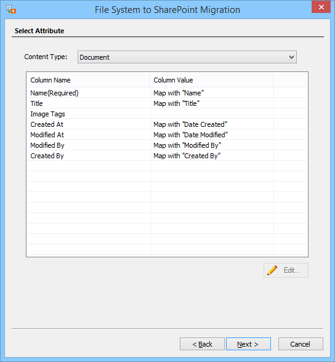Viewport: 335px width, 362px height.
Task: Click the empty value cell for Image Tags
Action: [212, 114]
